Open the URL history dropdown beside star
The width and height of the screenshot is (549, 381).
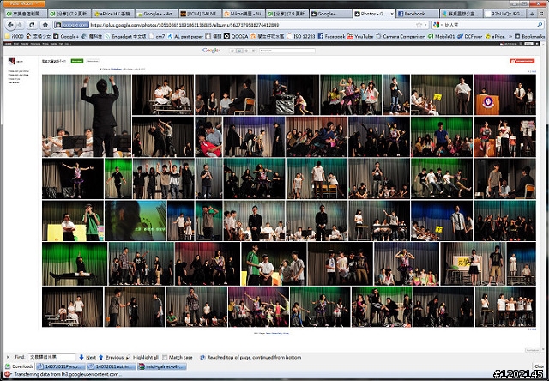[425, 25]
